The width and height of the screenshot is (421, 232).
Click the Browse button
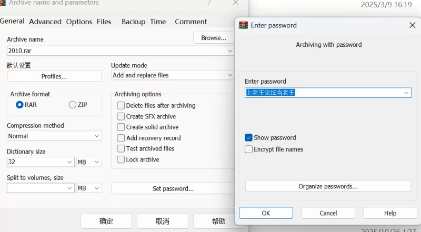[214, 38]
